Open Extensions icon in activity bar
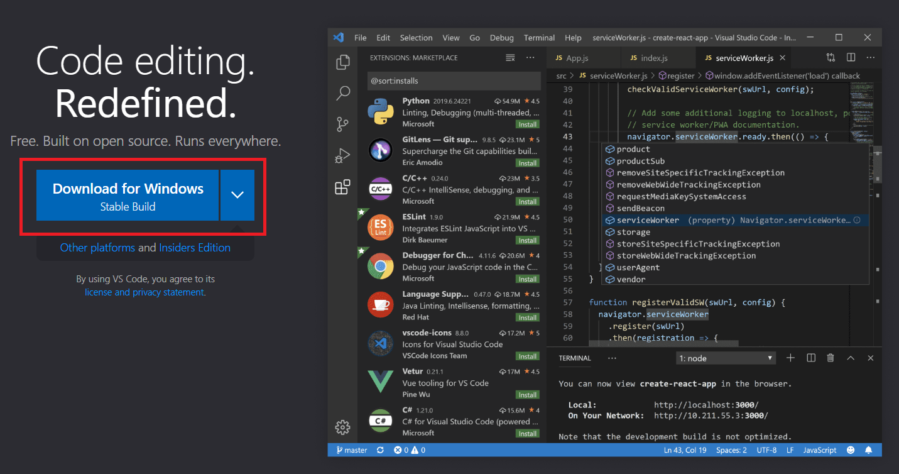 tap(343, 187)
